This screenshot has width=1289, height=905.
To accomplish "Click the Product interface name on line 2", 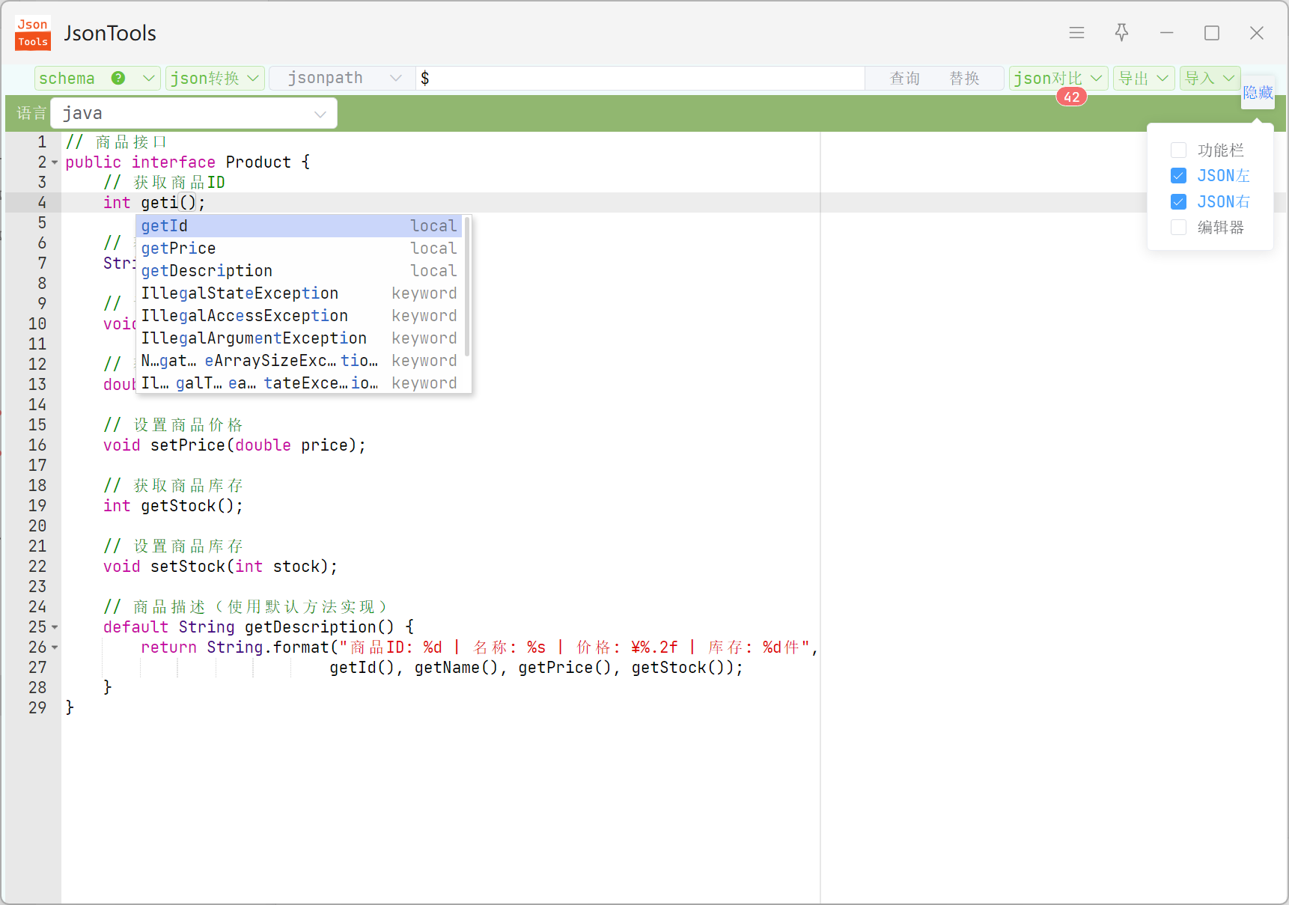I will click(258, 162).
